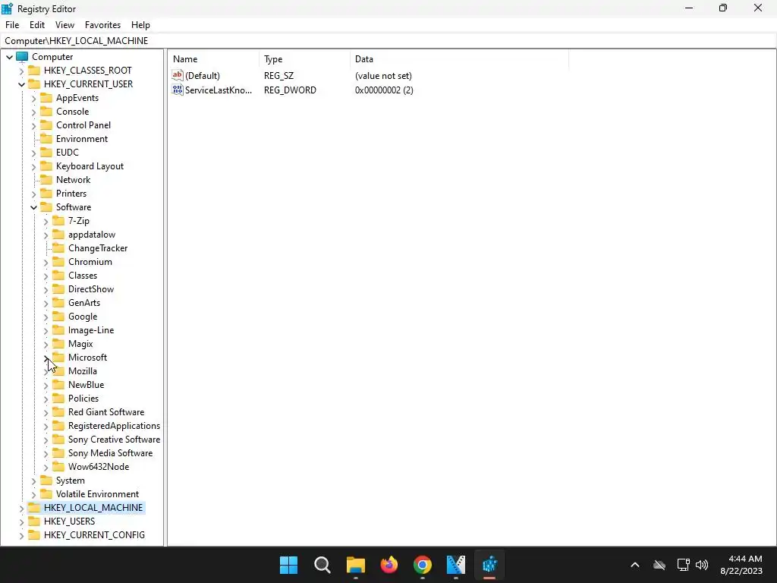This screenshot has height=583, width=777.
Task: Expand the Sony Creative Software key
Action: pos(46,440)
